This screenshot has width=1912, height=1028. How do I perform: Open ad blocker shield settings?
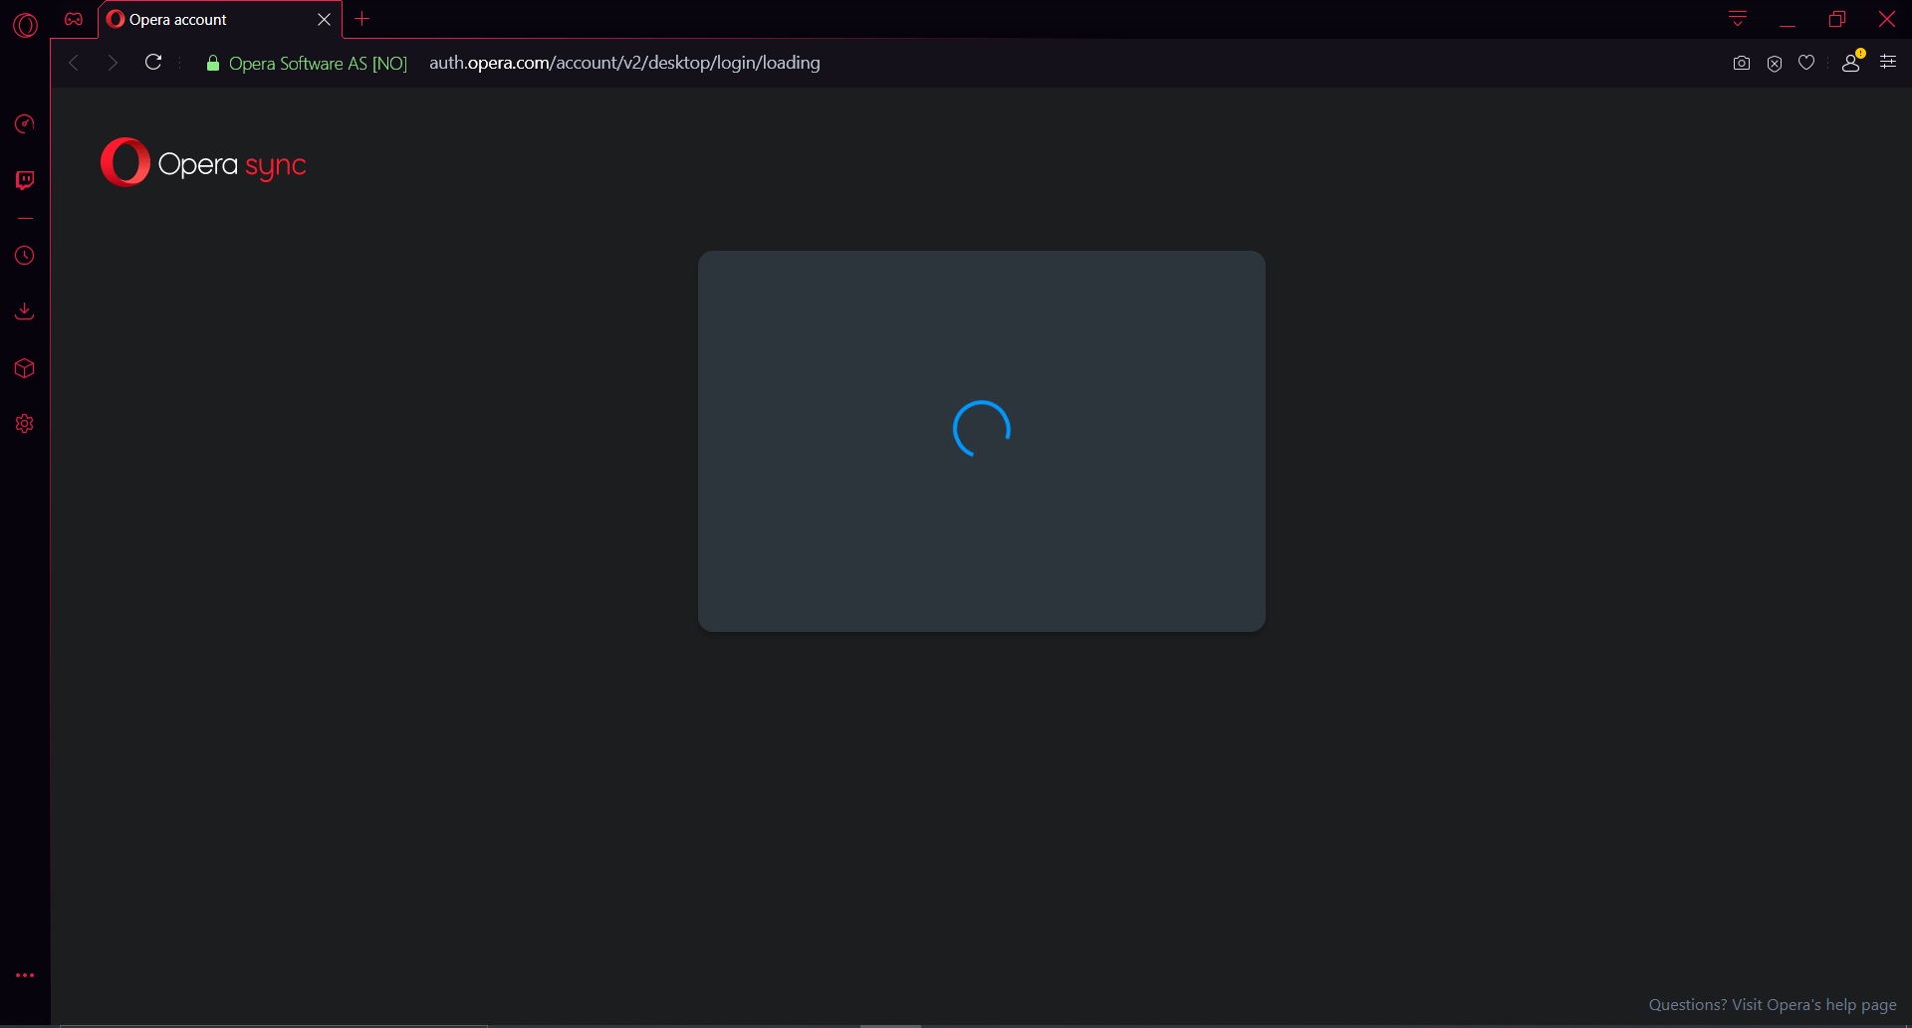click(x=1775, y=64)
